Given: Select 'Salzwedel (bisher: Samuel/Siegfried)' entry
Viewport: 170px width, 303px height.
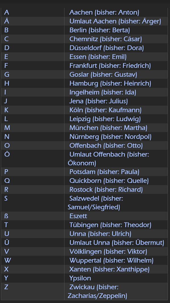Looking at the screenshot, I should click(x=95, y=203).
